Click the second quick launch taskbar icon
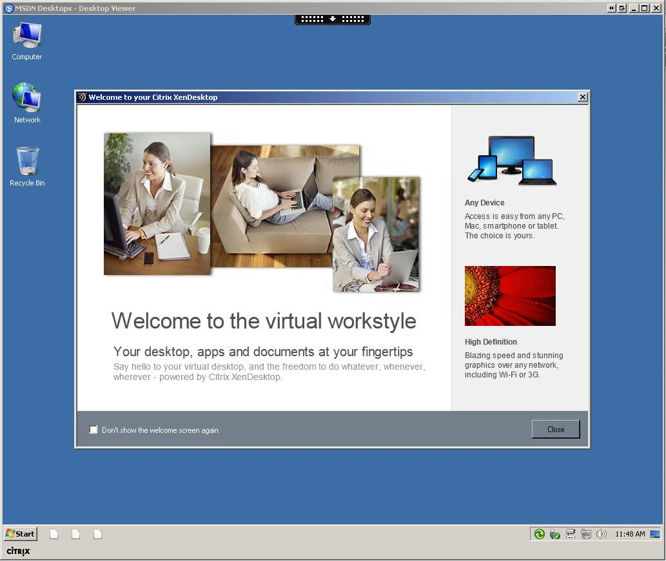This screenshot has height=561, width=666. point(75,534)
